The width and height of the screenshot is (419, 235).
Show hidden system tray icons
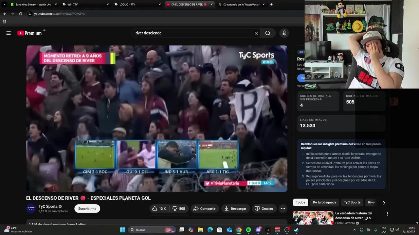355,230
